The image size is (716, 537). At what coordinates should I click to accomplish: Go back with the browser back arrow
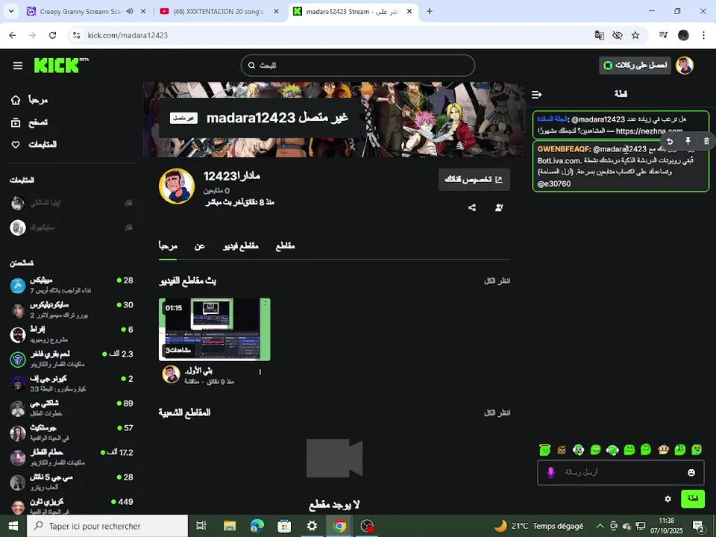coord(13,35)
